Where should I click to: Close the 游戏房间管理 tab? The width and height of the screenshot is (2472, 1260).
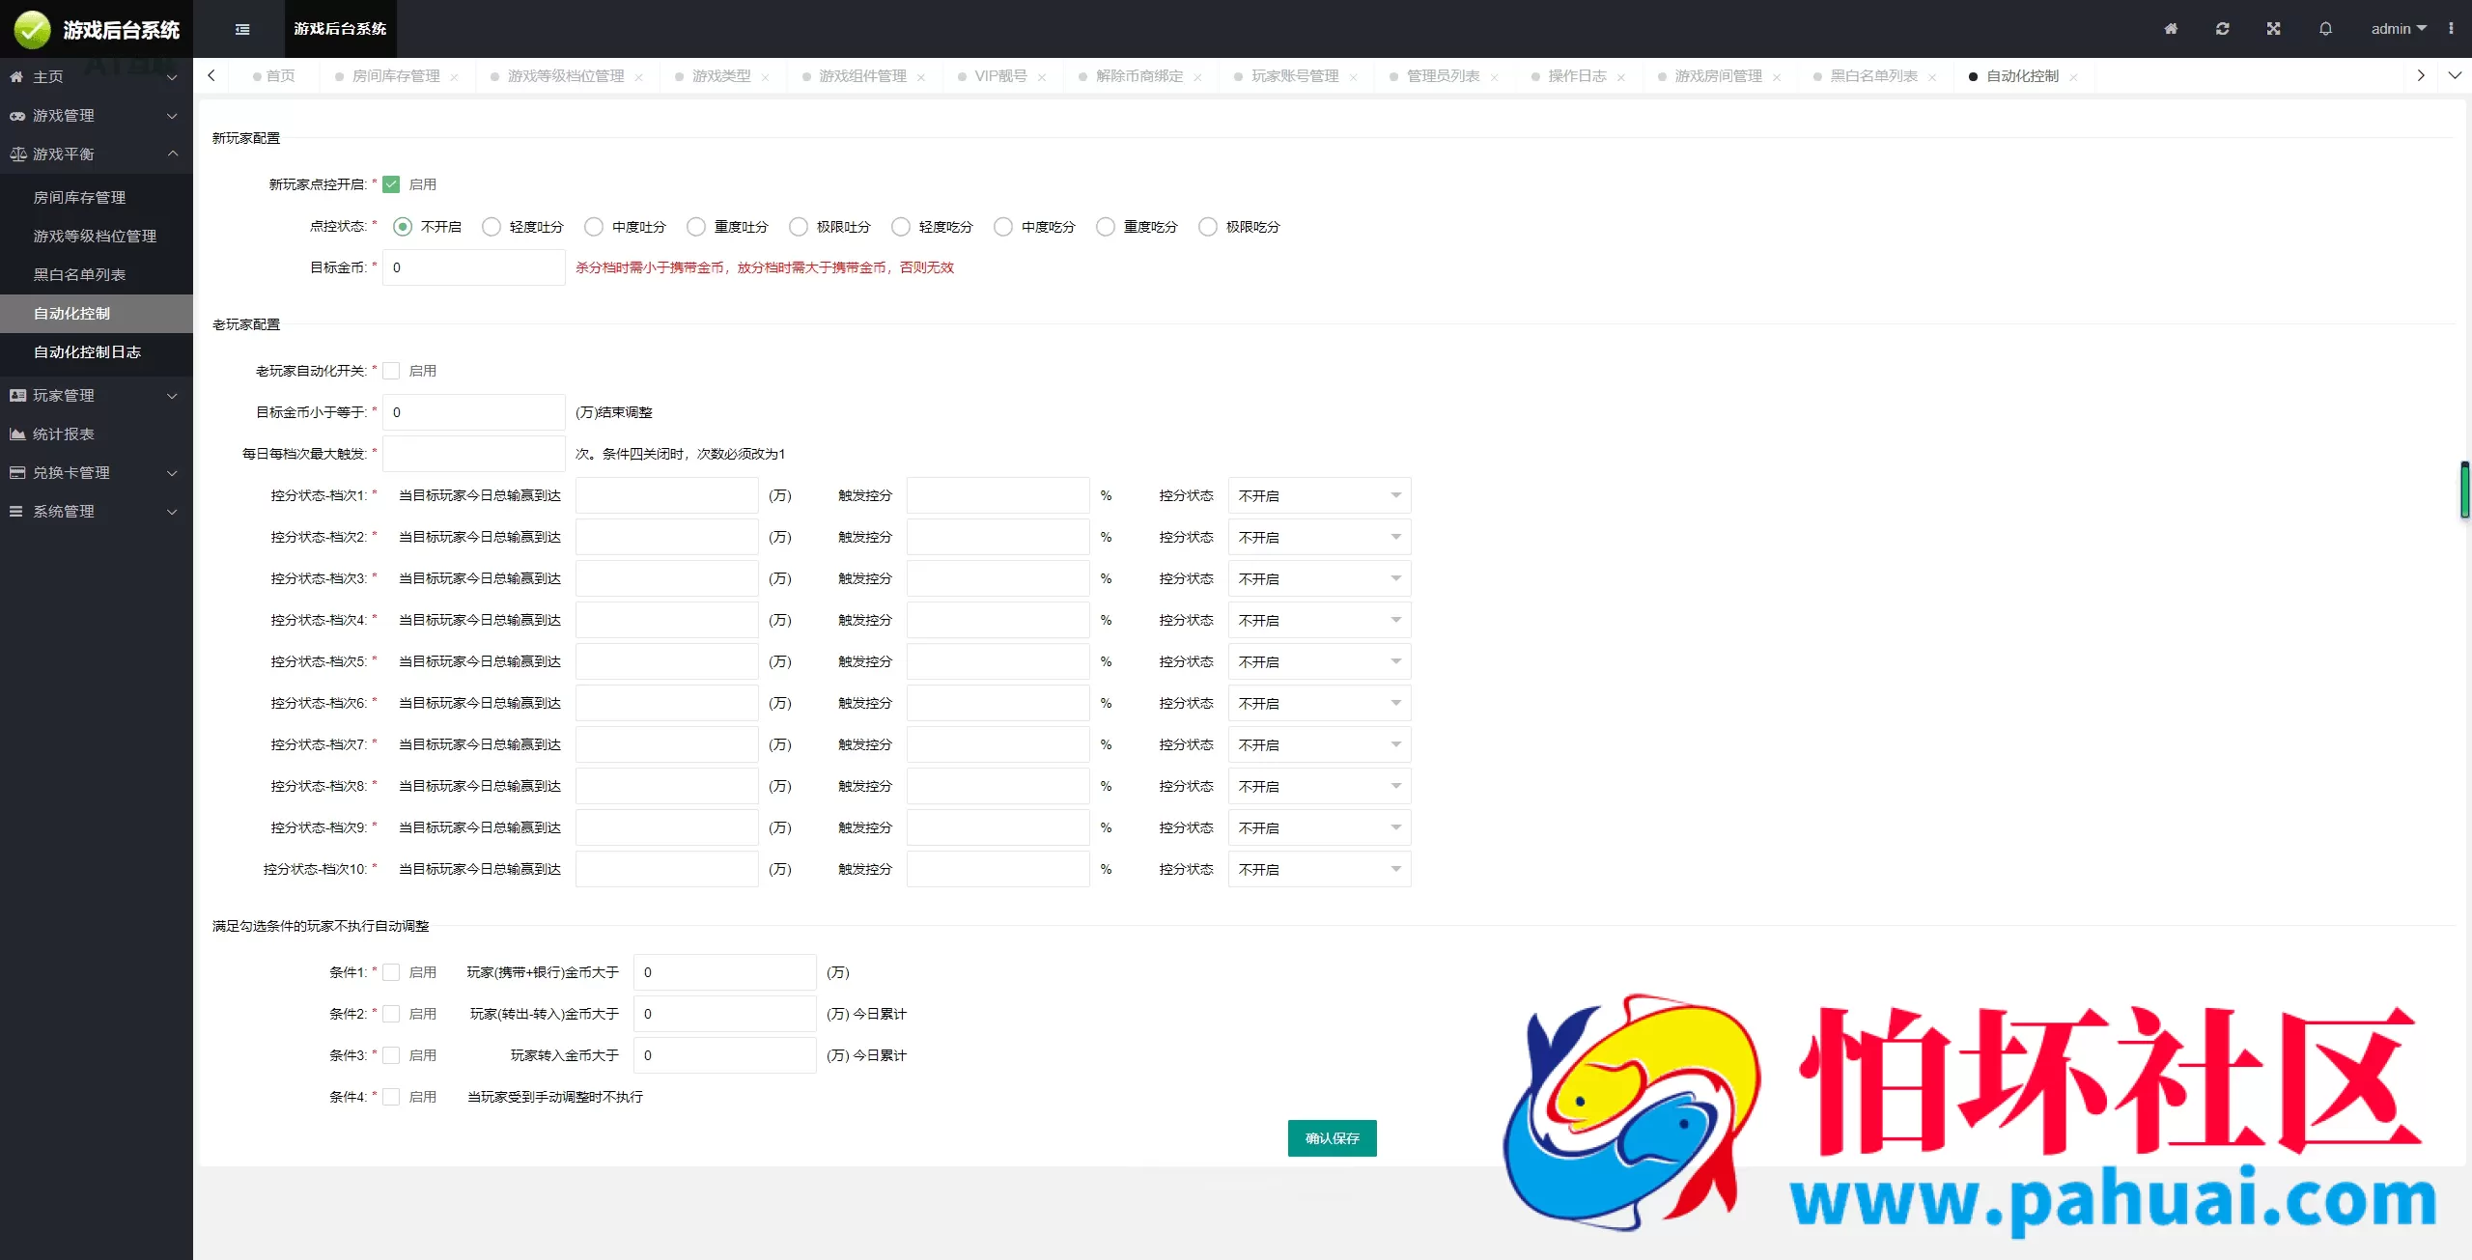point(1776,77)
